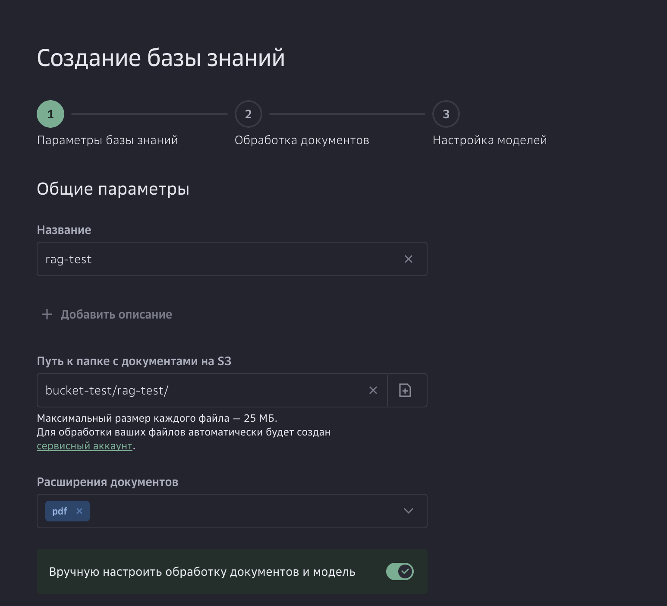Open the file selection icon beside S3 path
Image resolution: width=667 pixels, height=606 pixels.
click(406, 390)
